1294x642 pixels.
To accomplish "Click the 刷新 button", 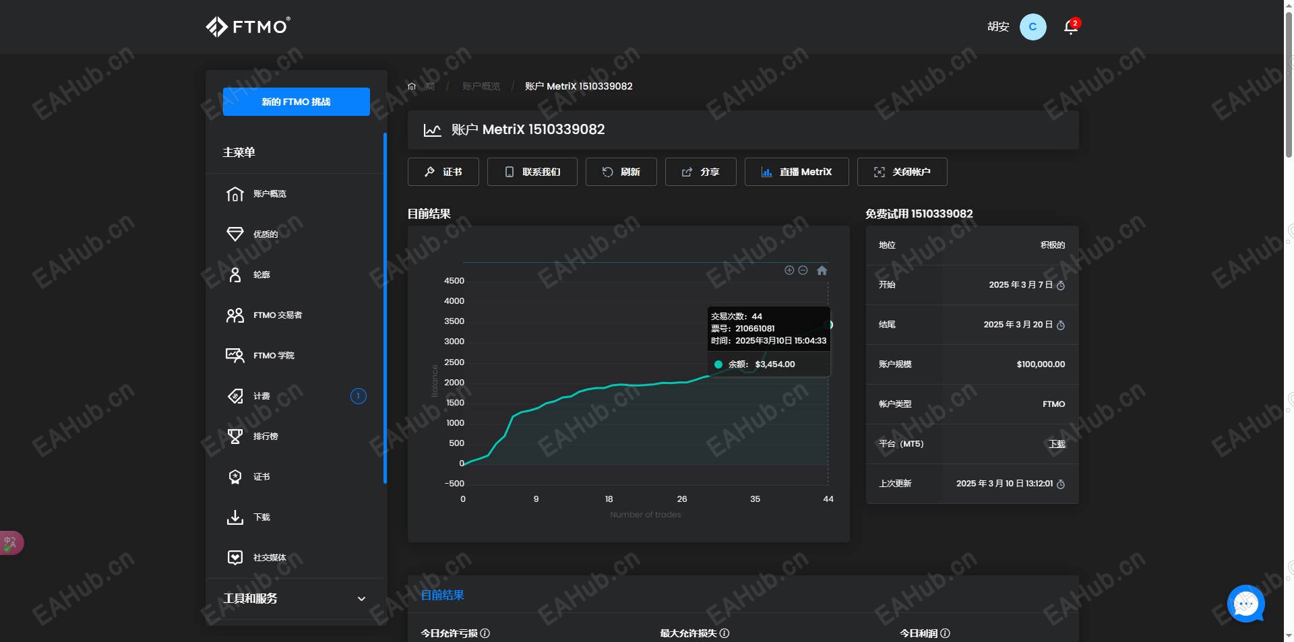I will [x=621, y=172].
